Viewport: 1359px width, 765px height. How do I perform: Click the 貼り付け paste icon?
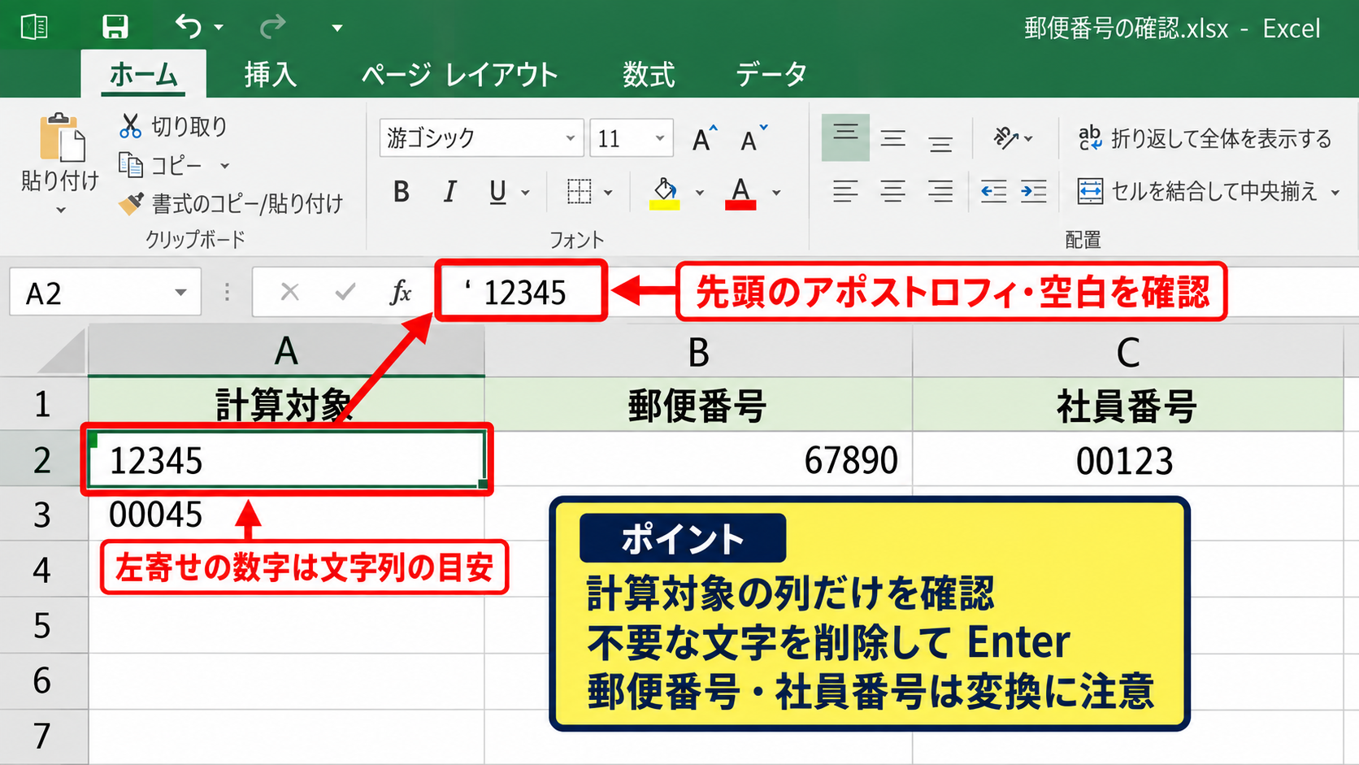(62, 137)
